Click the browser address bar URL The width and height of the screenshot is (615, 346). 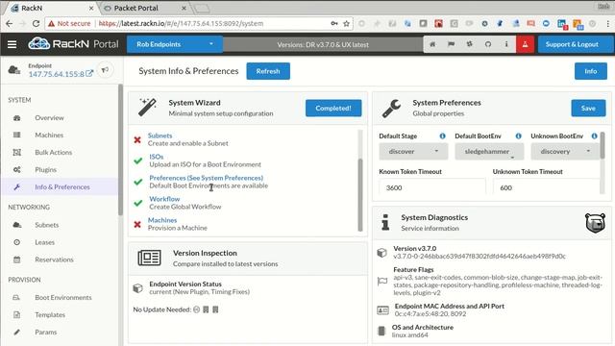181,23
